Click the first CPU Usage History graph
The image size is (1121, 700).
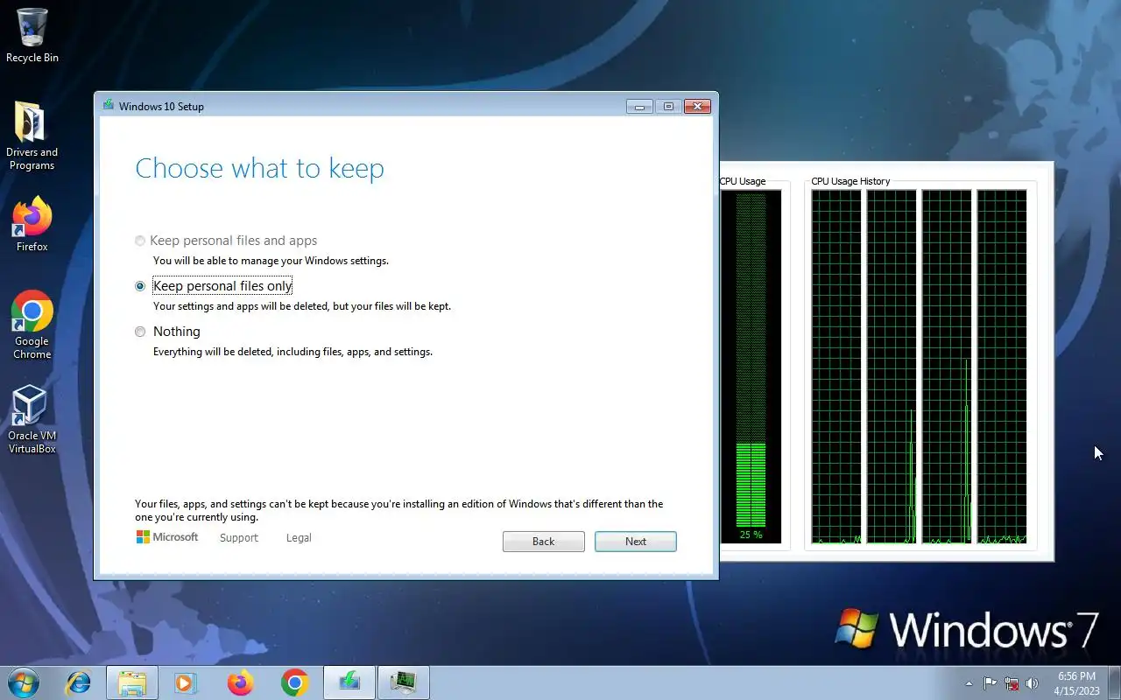pyautogui.click(x=836, y=367)
